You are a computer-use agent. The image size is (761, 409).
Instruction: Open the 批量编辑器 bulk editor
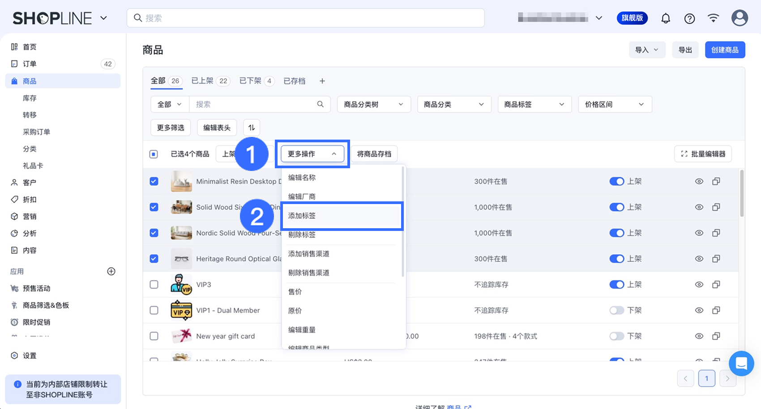703,154
